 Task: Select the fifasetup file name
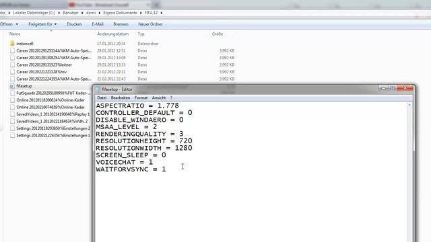coord(24,86)
